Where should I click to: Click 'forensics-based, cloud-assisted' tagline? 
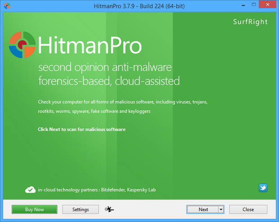point(109,81)
